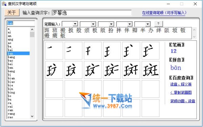Pick the character 搬 from the list
Screen dimensions: 203x127
coord(63,30)
